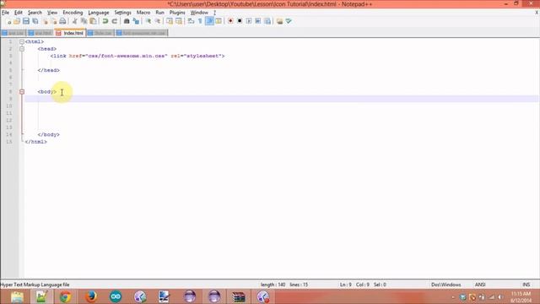
Task: Collapse the <body> fold marker on line 8
Action: pos(22,92)
